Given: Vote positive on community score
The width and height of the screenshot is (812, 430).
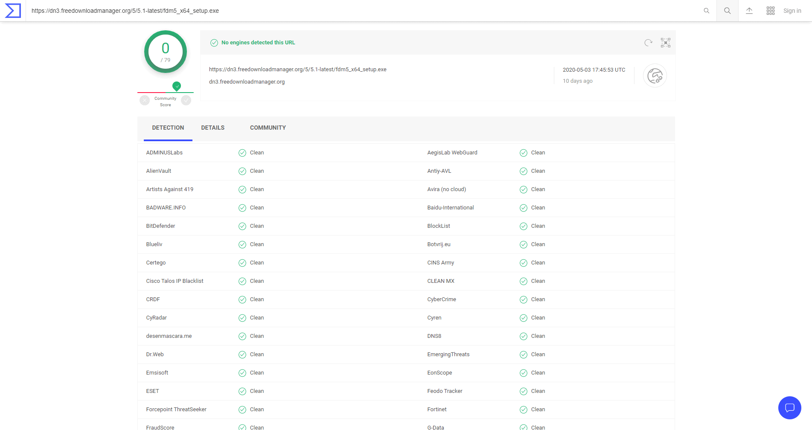Looking at the screenshot, I should [x=186, y=100].
